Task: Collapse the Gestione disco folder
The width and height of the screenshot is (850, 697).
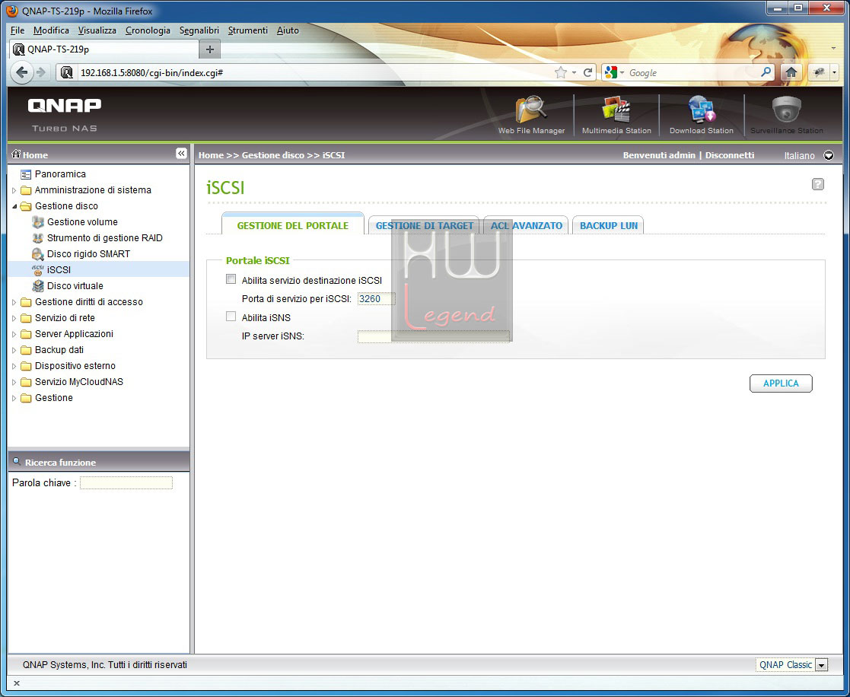Action: click(14, 206)
